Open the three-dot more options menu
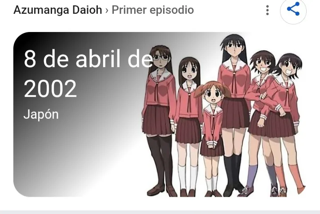 tap(268, 10)
